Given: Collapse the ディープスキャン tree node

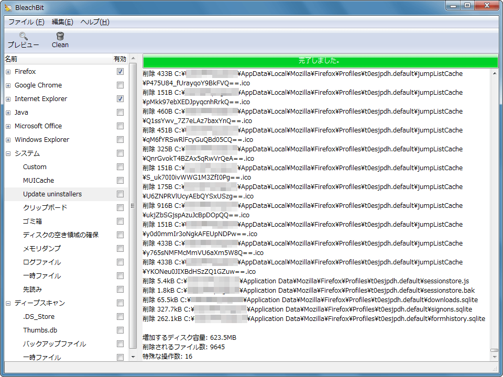Looking at the screenshot, I should (8, 303).
